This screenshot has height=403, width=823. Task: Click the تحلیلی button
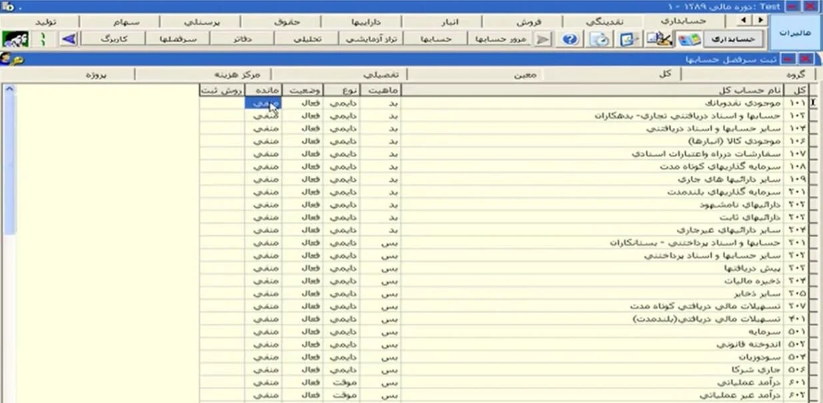[307, 39]
